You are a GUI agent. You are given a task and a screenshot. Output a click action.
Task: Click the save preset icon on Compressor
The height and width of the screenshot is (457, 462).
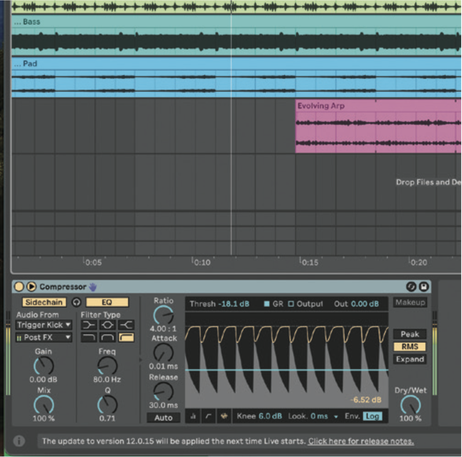tap(424, 287)
